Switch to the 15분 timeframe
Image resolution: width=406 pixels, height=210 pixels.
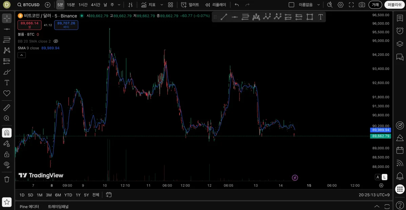pyautogui.click(x=71, y=5)
